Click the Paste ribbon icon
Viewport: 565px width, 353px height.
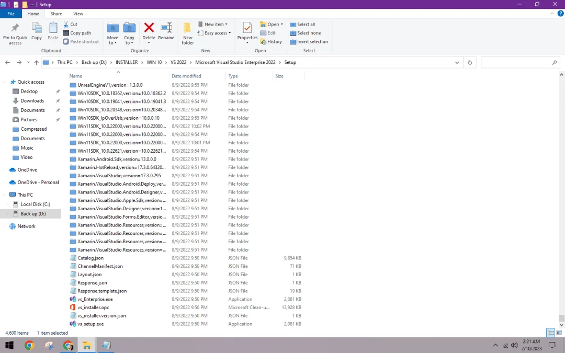(x=53, y=28)
